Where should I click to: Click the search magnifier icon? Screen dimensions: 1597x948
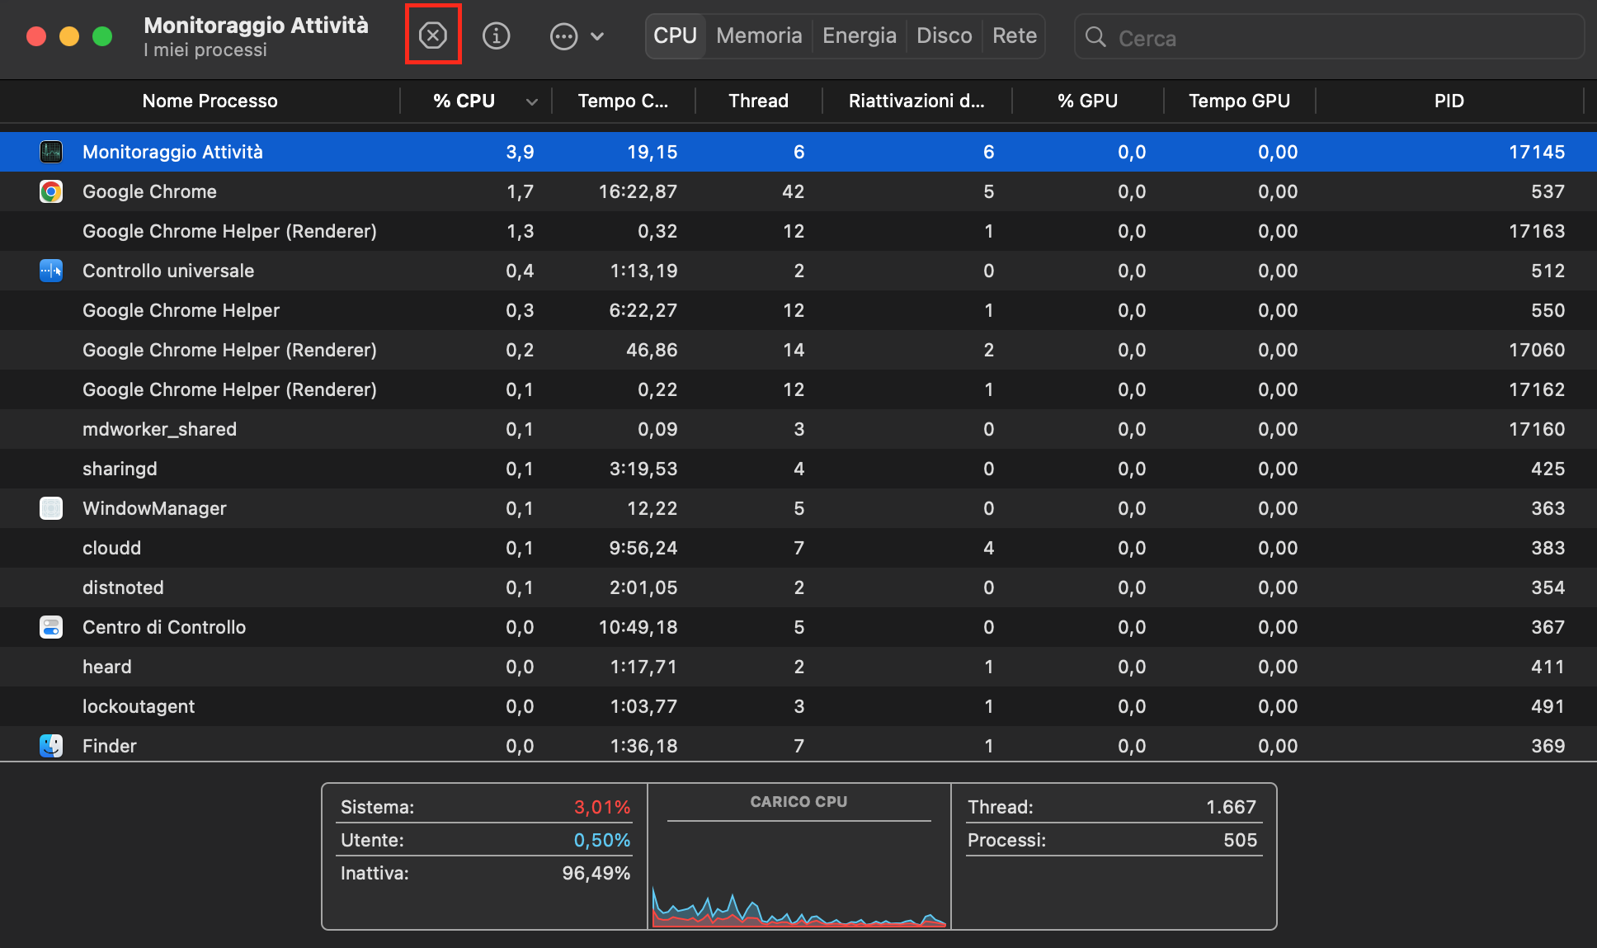1095,37
